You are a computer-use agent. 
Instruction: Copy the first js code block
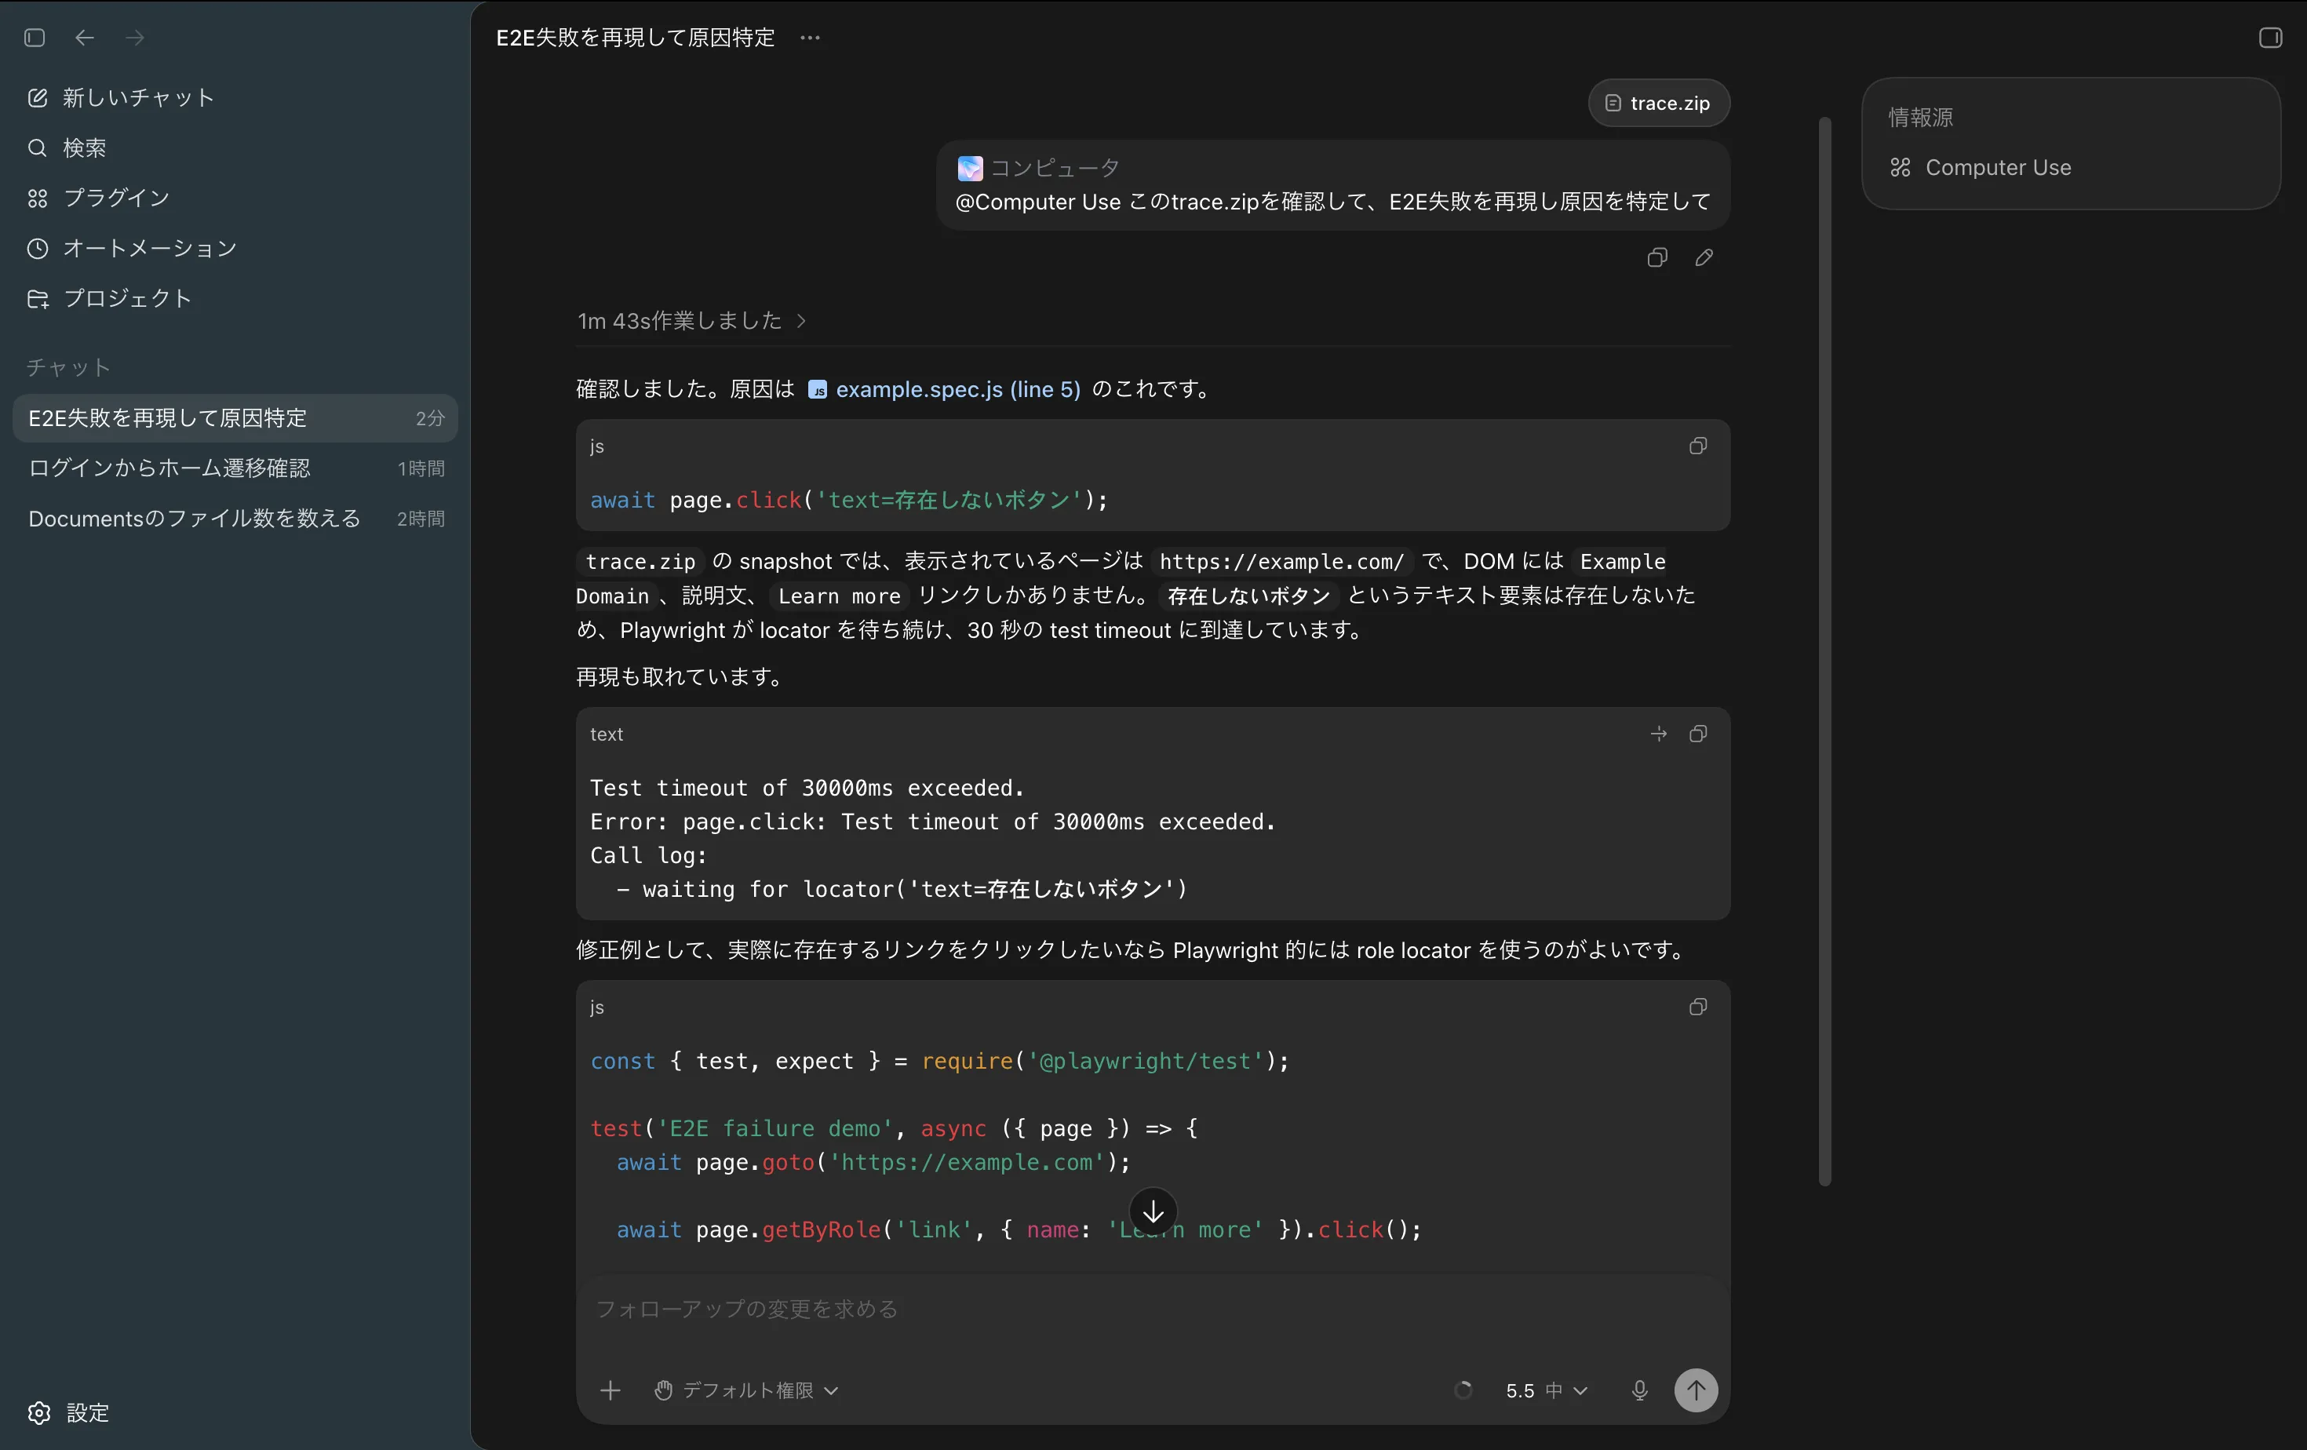pyautogui.click(x=1697, y=446)
